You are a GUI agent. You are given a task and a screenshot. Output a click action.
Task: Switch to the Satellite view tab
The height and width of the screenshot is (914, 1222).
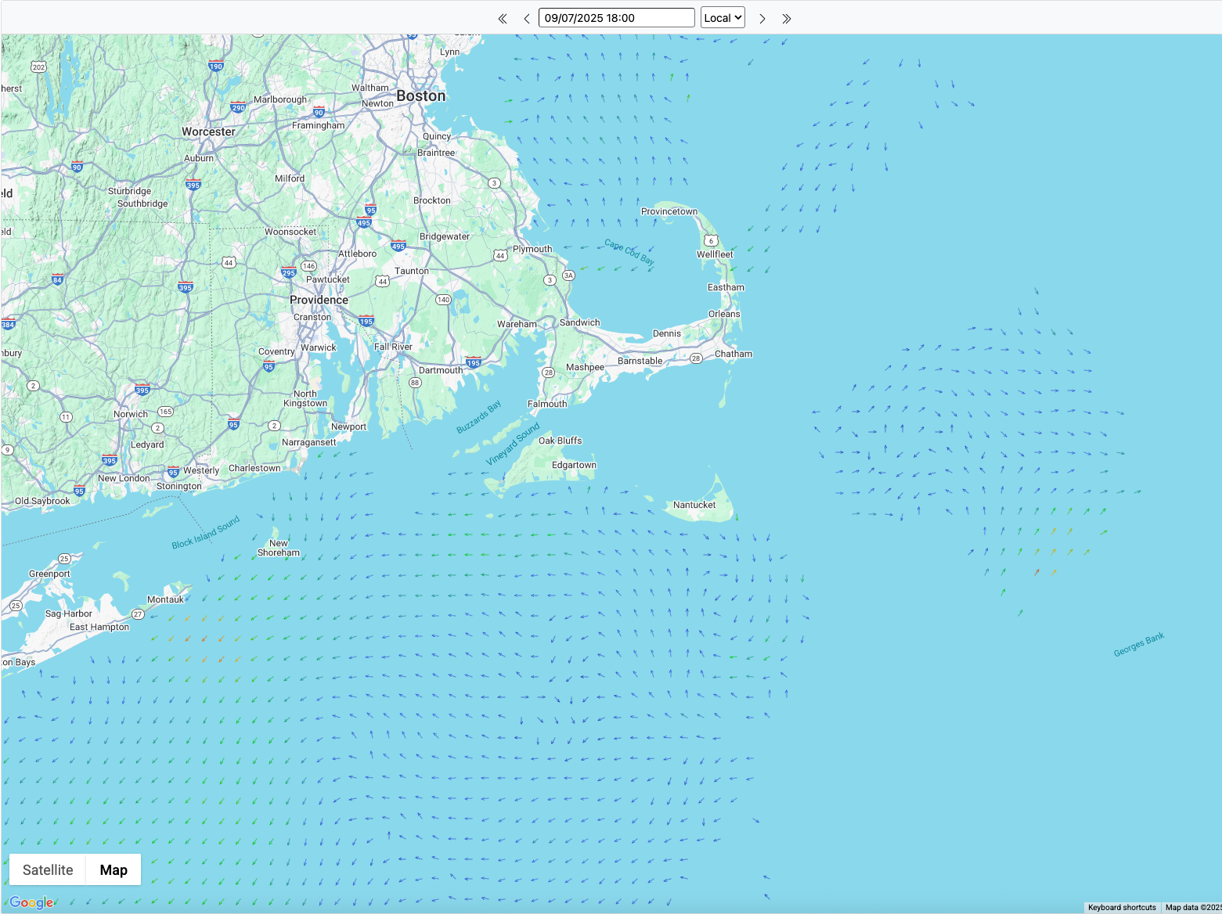46,869
